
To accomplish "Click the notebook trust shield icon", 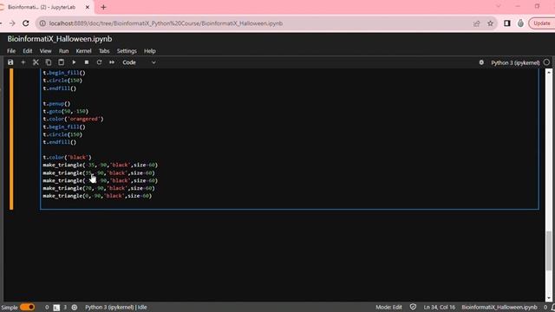I will (413, 307).
